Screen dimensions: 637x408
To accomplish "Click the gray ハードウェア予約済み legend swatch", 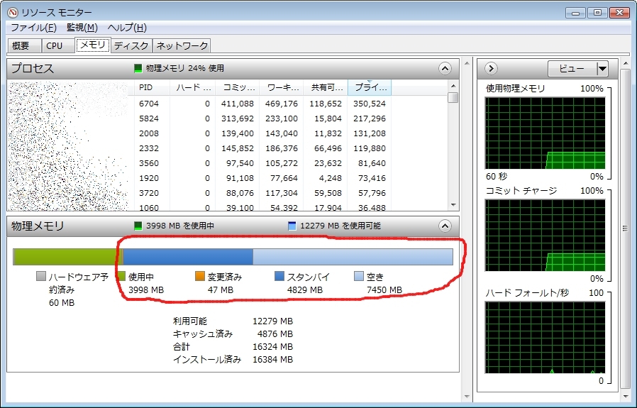I will coord(40,276).
